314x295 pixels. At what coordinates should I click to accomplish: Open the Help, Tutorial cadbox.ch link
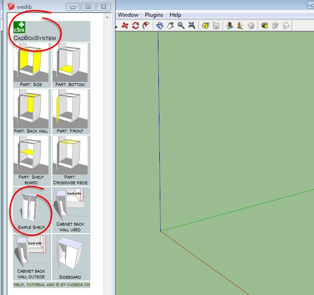pos(51,284)
